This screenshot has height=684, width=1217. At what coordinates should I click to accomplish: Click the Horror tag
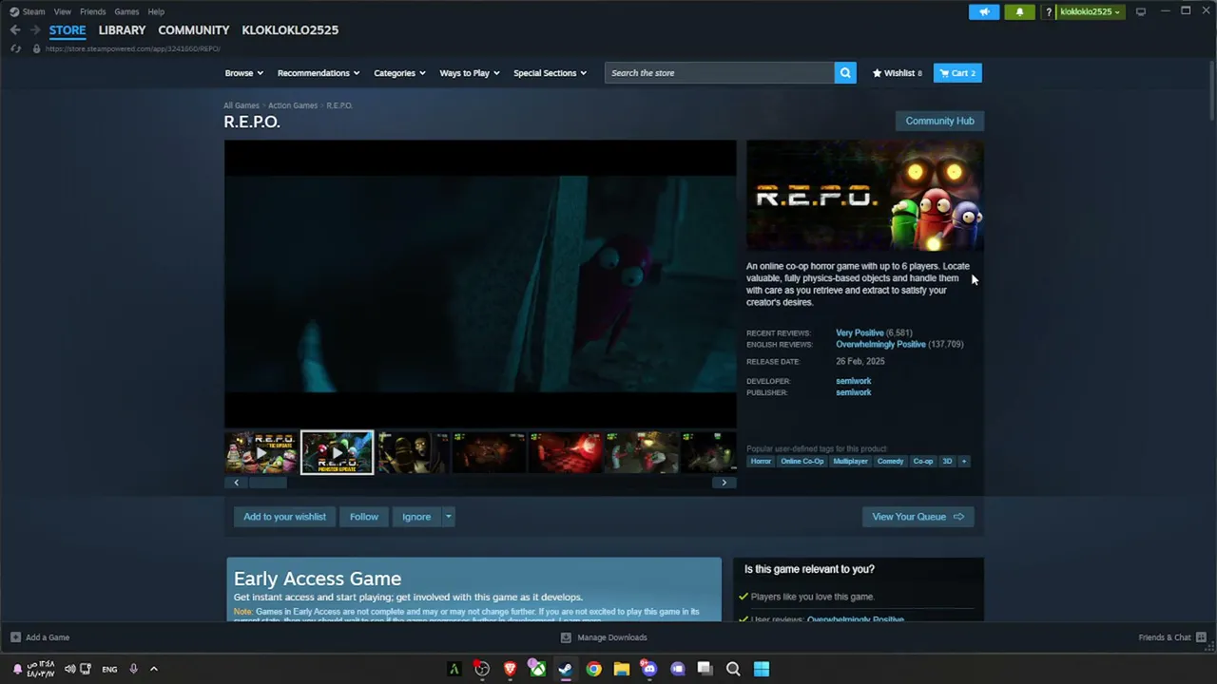[761, 462]
